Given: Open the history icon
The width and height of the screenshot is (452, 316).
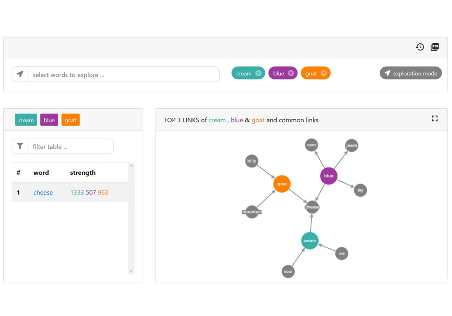Looking at the screenshot, I should [x=420, y=47].
